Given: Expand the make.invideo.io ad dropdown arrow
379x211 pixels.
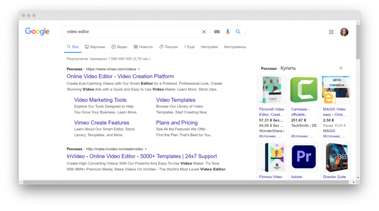Looking at the screenshot, I should [x=146, y=149].
